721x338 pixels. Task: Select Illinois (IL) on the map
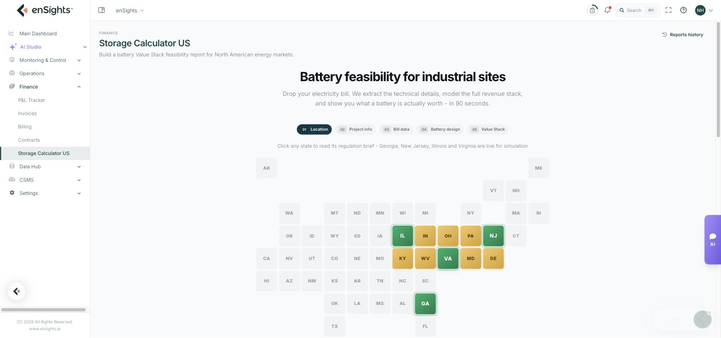click(402, 236)
